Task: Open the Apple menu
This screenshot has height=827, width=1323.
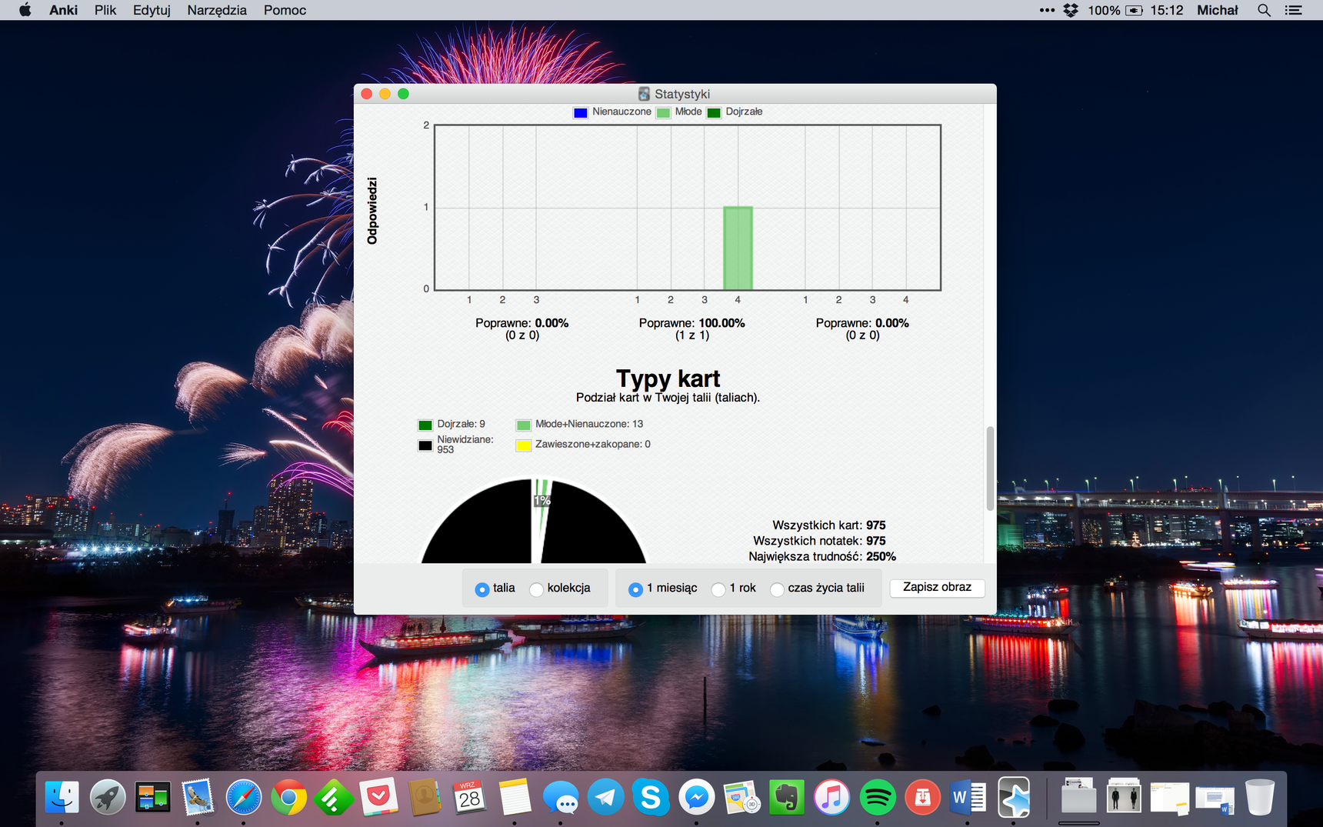Action: coord(25,10)
